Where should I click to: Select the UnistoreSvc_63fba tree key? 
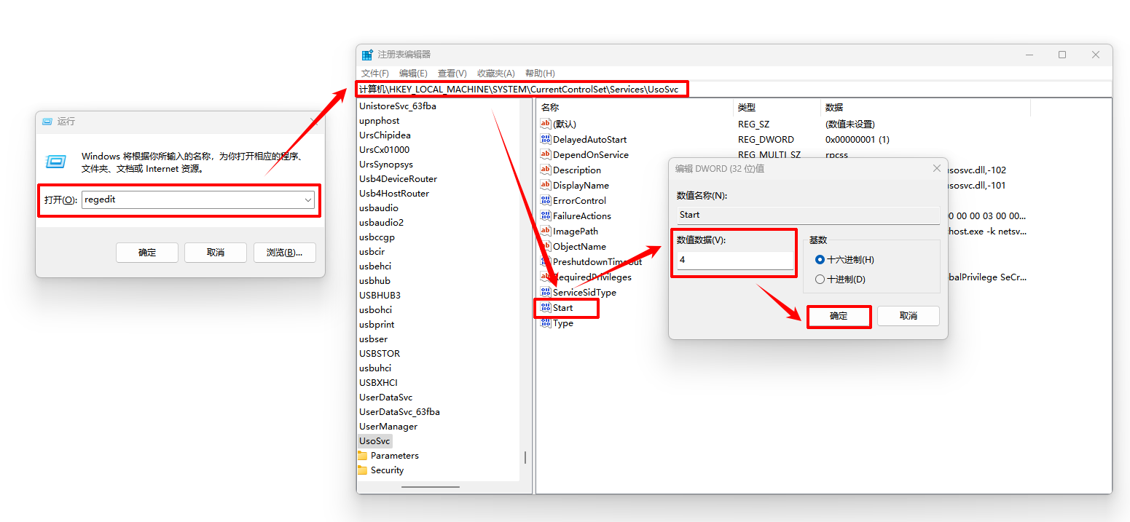[398, 106]
